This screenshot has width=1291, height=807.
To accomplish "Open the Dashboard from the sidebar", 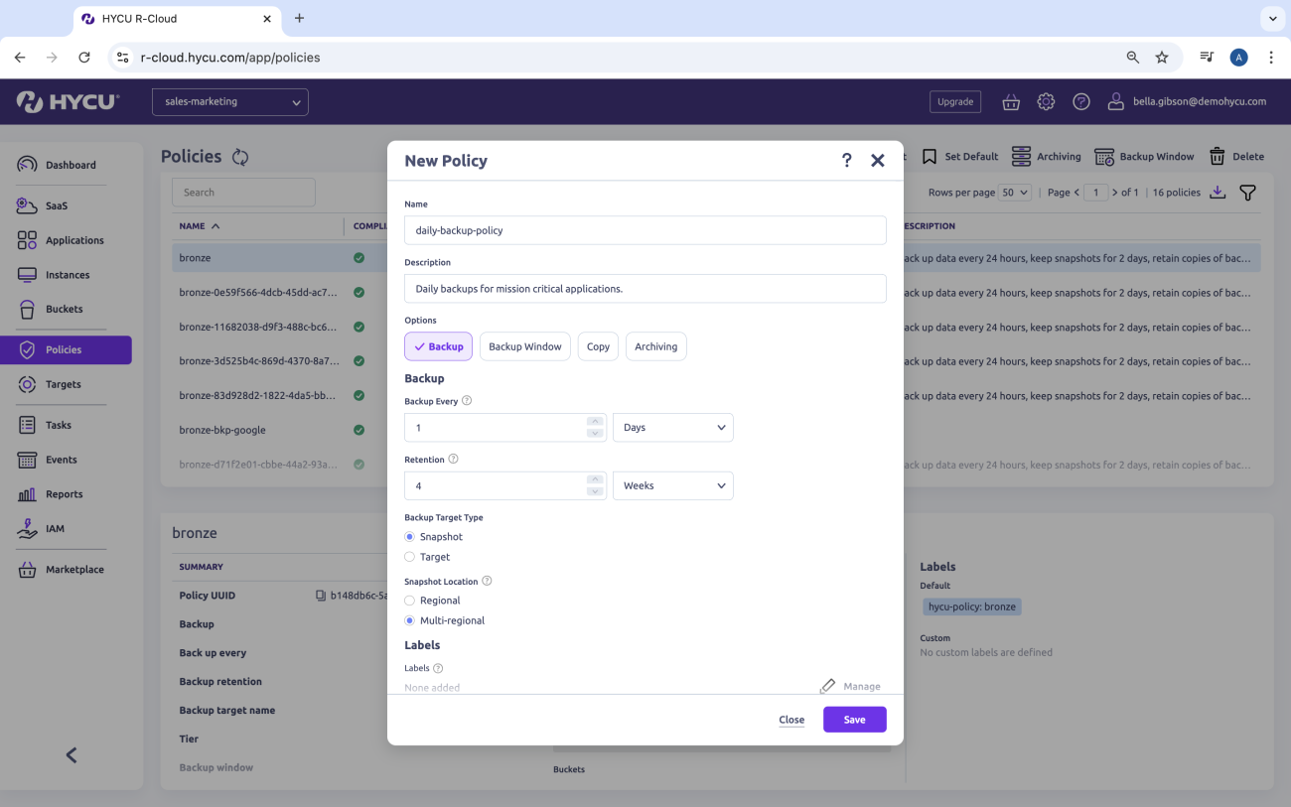I will click(x=70, y=165).
